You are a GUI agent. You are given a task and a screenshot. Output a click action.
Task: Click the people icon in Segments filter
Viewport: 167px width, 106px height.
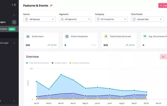[x=62, y=19]
